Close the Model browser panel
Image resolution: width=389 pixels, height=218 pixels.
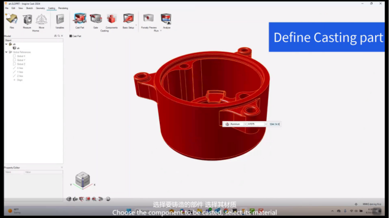click(62, 36)
